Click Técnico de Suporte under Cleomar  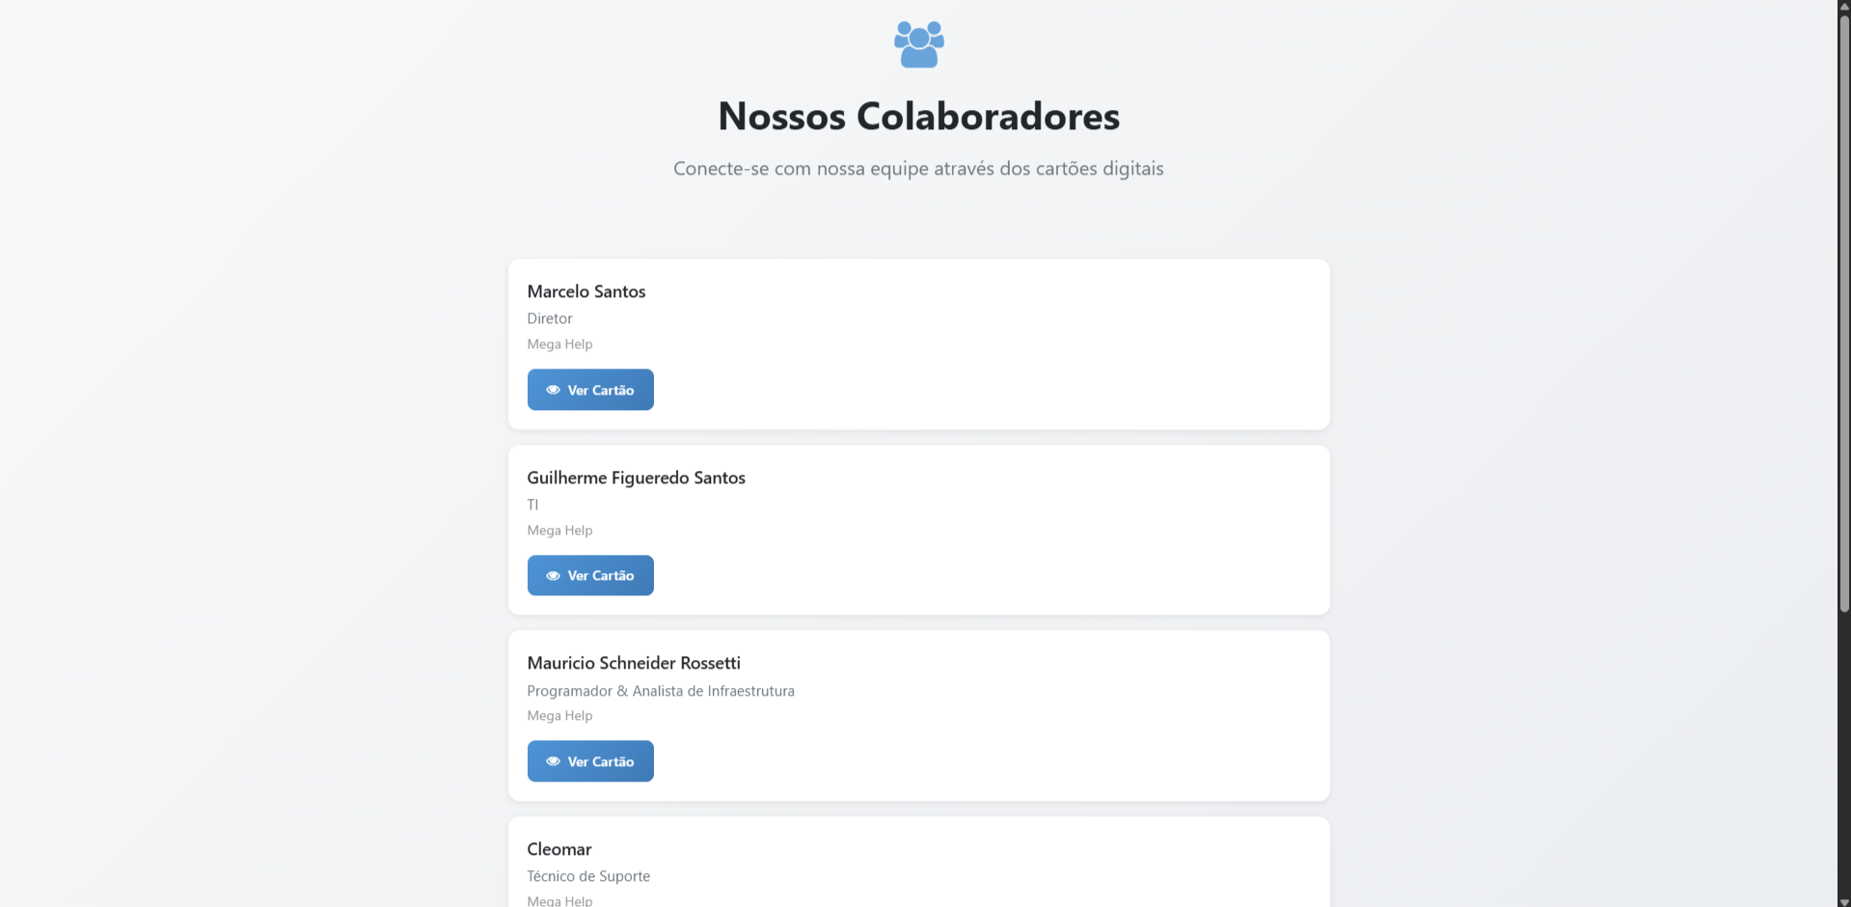click(x=587, y=875)
